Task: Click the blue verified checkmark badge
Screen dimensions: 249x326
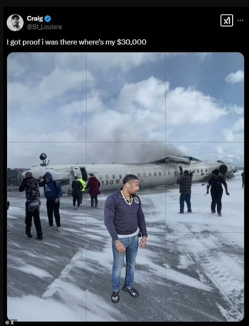Action: (x=48, y=19)
